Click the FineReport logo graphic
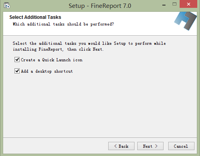Image resolution: width=200 pixels, height=156 pixels. pyautogui.click(x=185, y=21)
